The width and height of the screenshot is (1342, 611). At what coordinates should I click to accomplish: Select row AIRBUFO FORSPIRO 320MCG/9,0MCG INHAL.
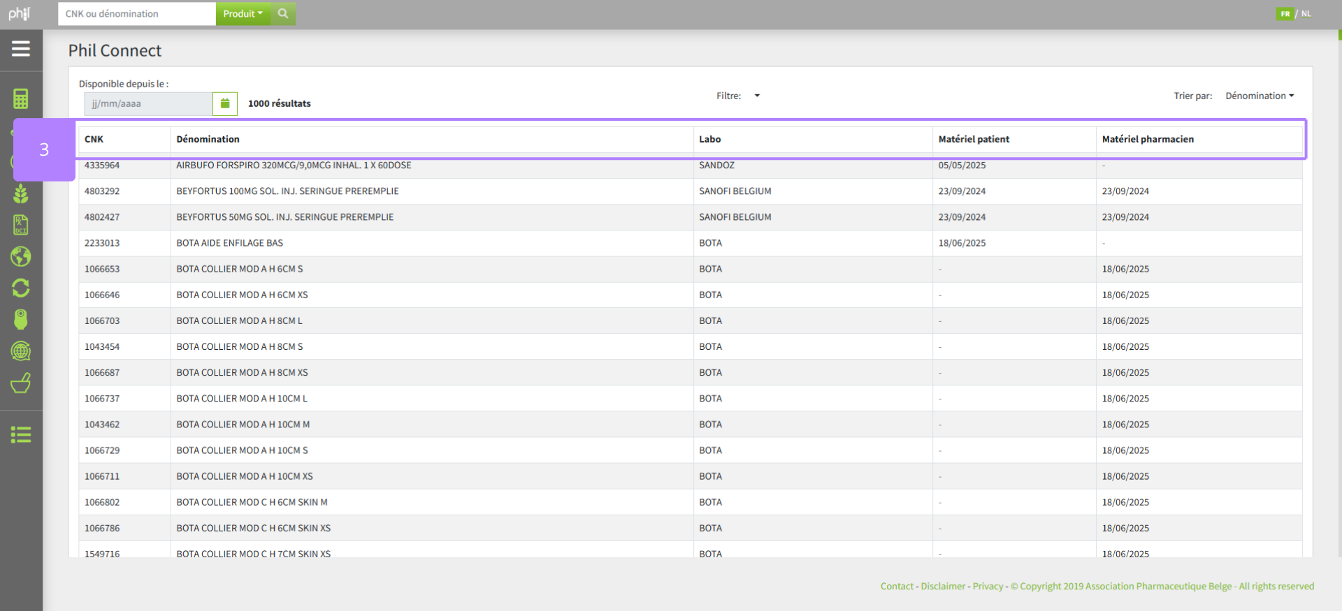(691, 165)
